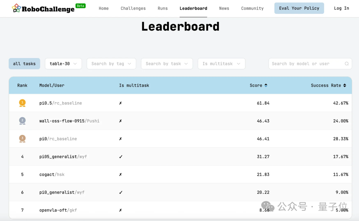The width and height of the screenshot is (359, 221).
Task: Open the Search by task dropdown
Action: point(167,64)
